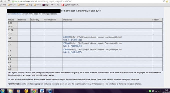Screen dimensions: 170x93
Task: Click the 8-9 hour row label
Action: pyautogui.click(x=13, y=69)
